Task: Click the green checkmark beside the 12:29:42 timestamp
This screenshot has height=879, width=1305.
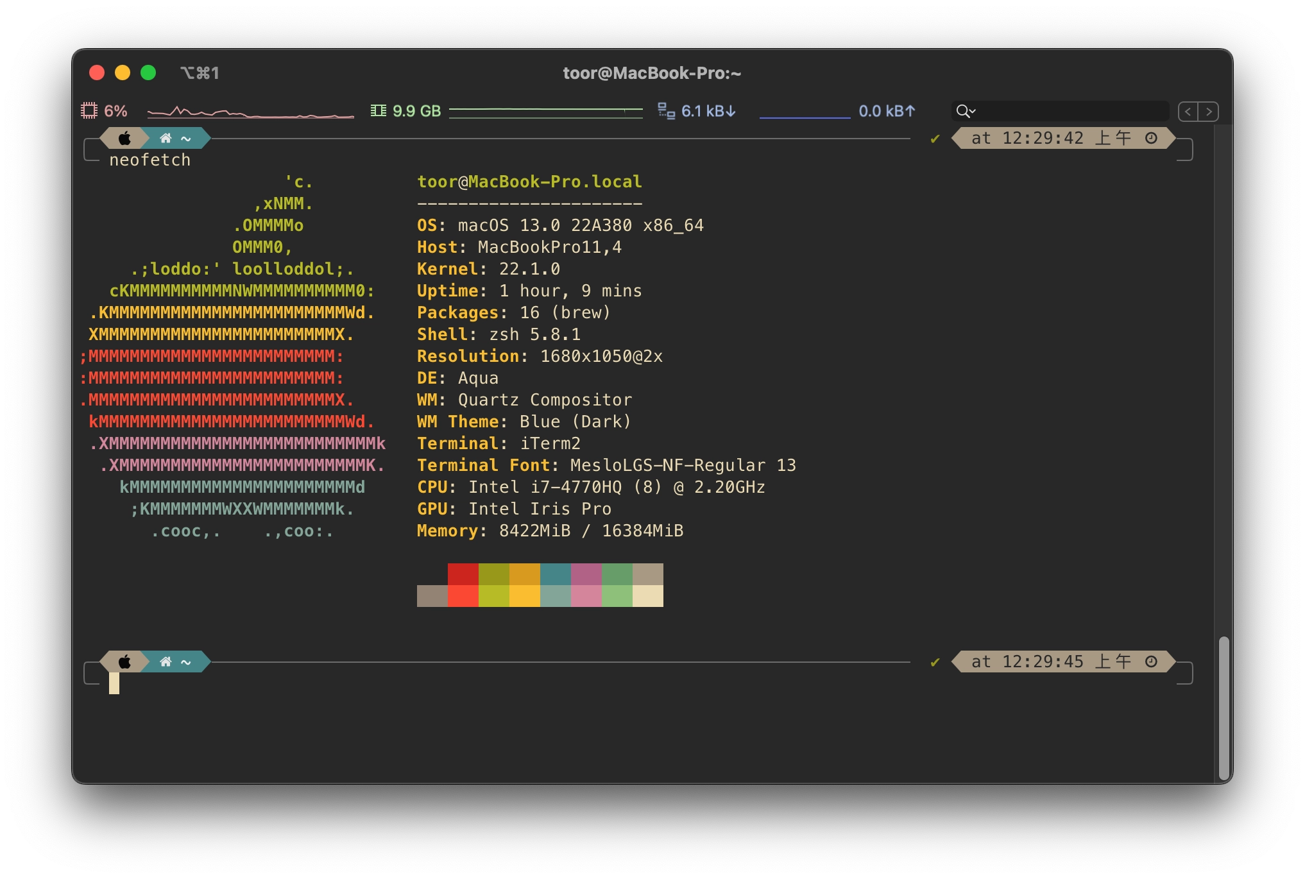Action: tap(935, 139)
